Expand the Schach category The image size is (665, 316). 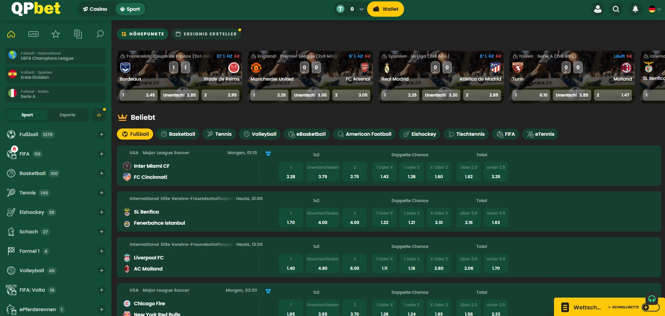[102, 232]
